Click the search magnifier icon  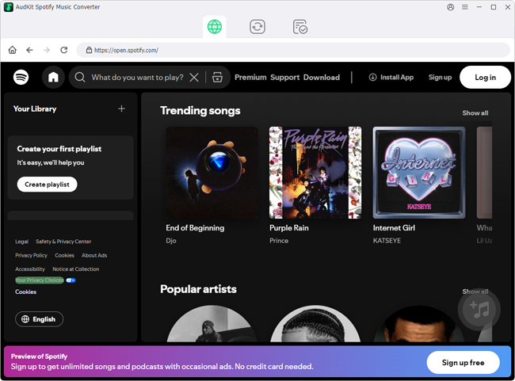80,77
